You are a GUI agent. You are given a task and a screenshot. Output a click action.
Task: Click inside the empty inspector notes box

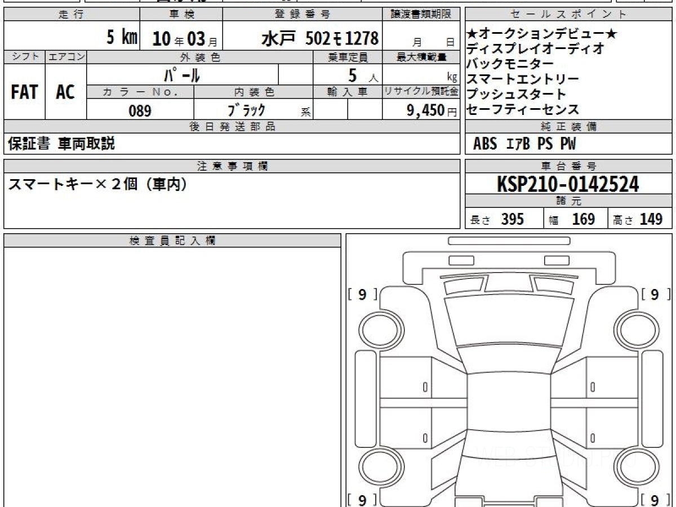pos(172,377)
